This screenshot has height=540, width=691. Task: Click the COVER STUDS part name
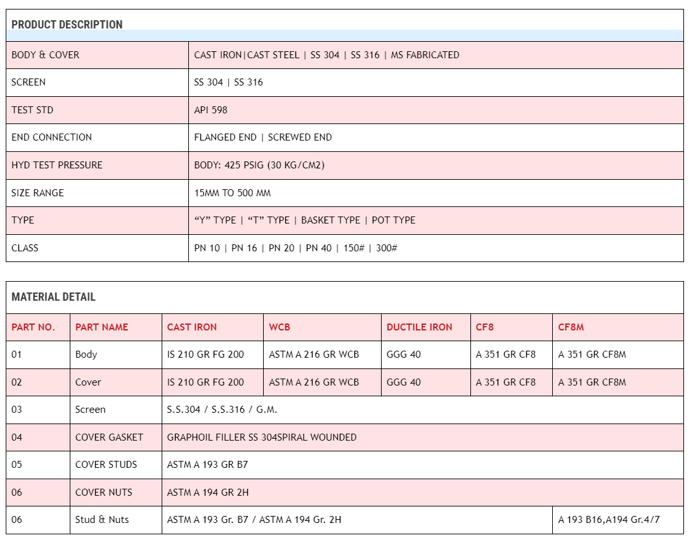point(106,465)
